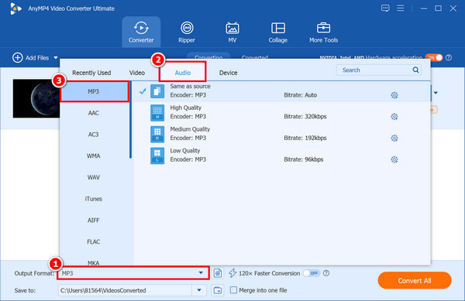465x301 pixels.
Task: Select iTunes in format list
Action: point(94,199)
